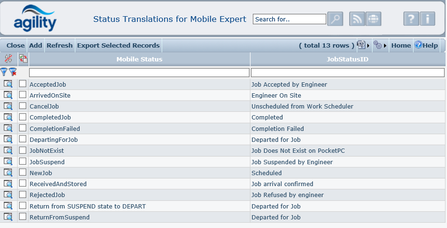Click the JobStatusID filter text box
The width and height of the screenshot is (447, 228).
tap(347, 72)
